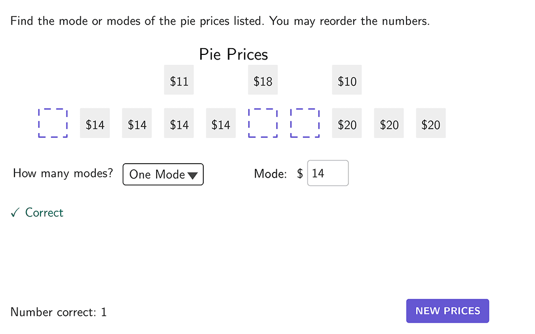Image resolution: width=535 pixels, height=334 pixels.
Task: Click the leftmost dashed placeholder slot
Action: pos(52,123)
